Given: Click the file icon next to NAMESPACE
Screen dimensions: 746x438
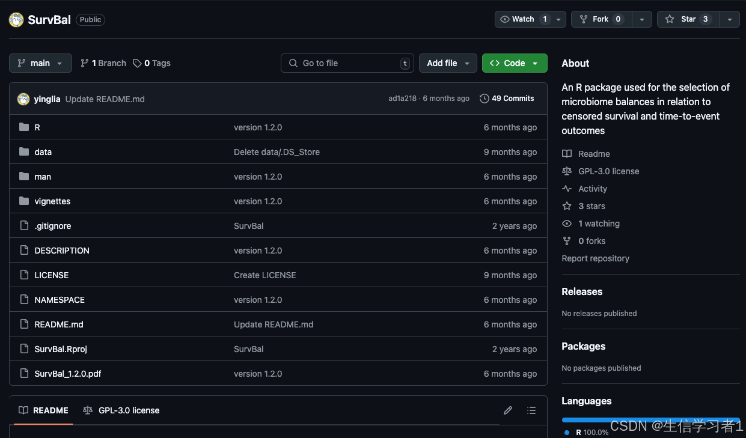Looking at the screenshot, I should pos(24,300).
